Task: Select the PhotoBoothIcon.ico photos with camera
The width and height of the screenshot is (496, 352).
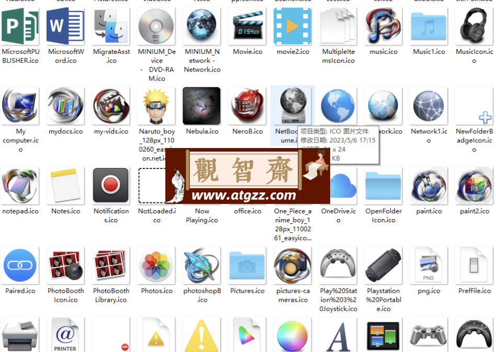Action: pyautogui.click(x=65, y=265)
